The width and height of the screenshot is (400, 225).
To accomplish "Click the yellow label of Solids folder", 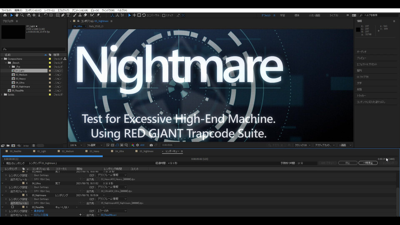I will 50,95.
